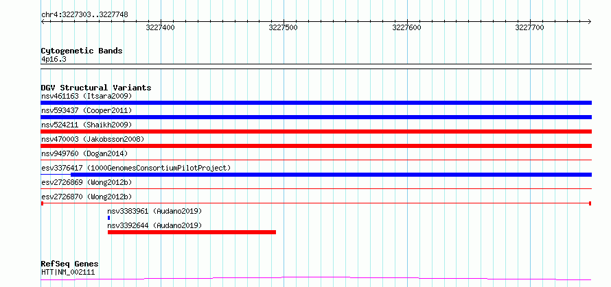Click the right arrowhead of the ruler
Screen dimensions: 611x287
click(x=590, y=21)
